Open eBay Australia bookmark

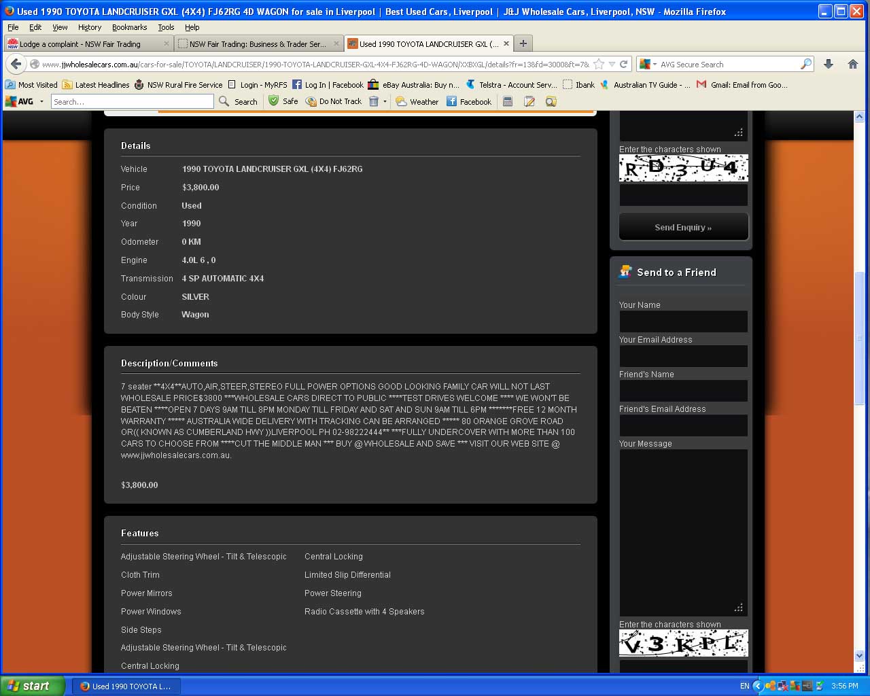[414, 85]
